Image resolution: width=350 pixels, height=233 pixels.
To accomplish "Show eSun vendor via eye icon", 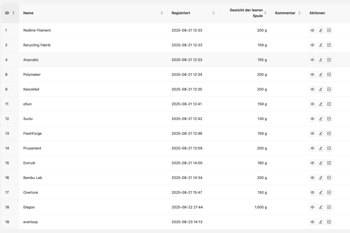I will (x=312, y=104).
